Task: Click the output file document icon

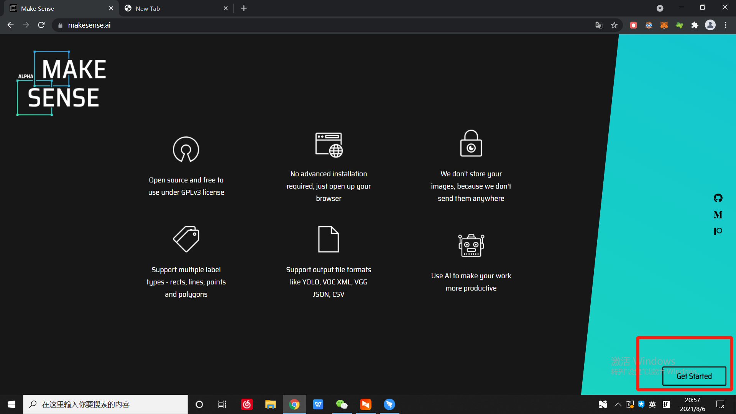Action: [x=329, y=239]
